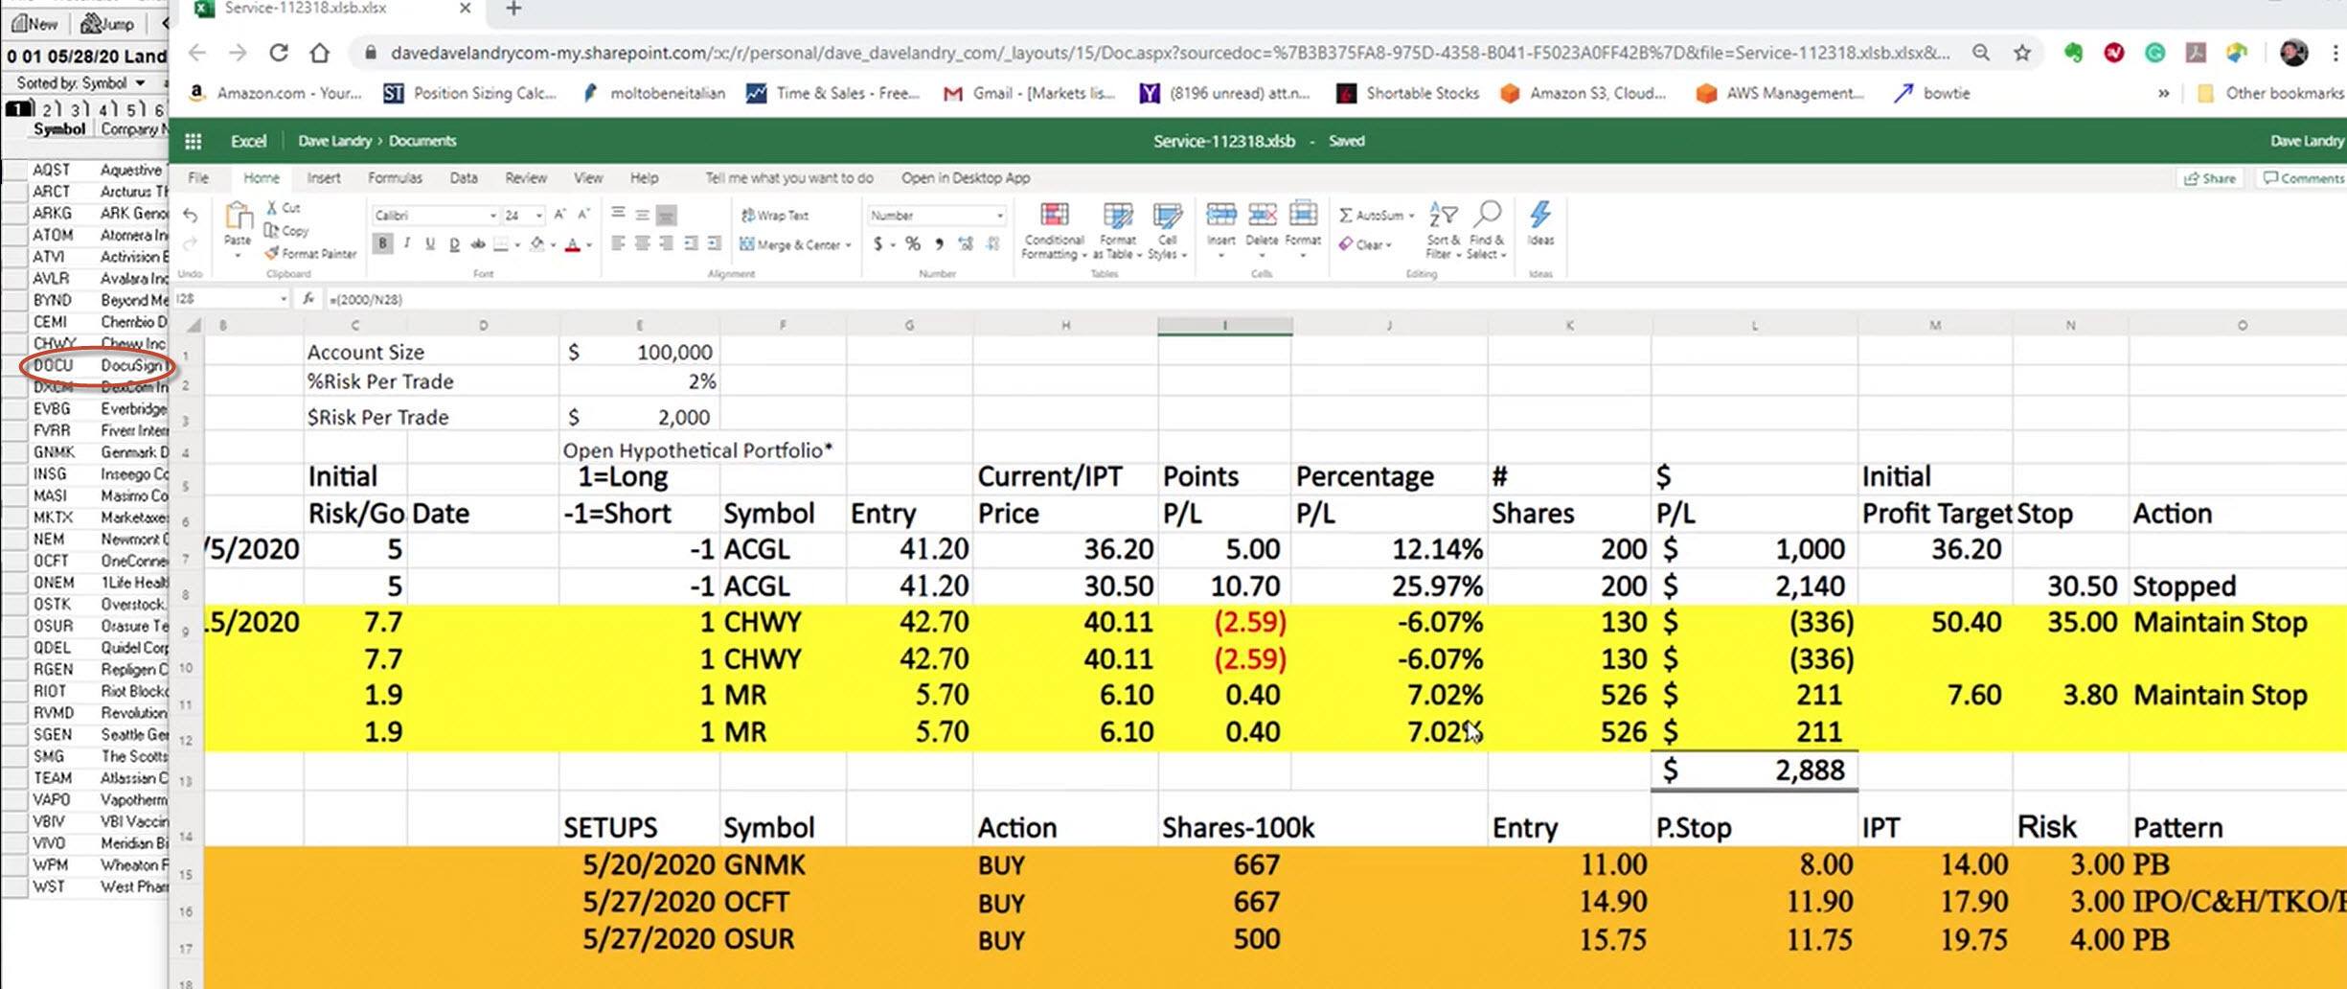This screenshot has height=989, width=2347.
Task: Open the font color dropdown arrow
Action: [x=588, y=245]
